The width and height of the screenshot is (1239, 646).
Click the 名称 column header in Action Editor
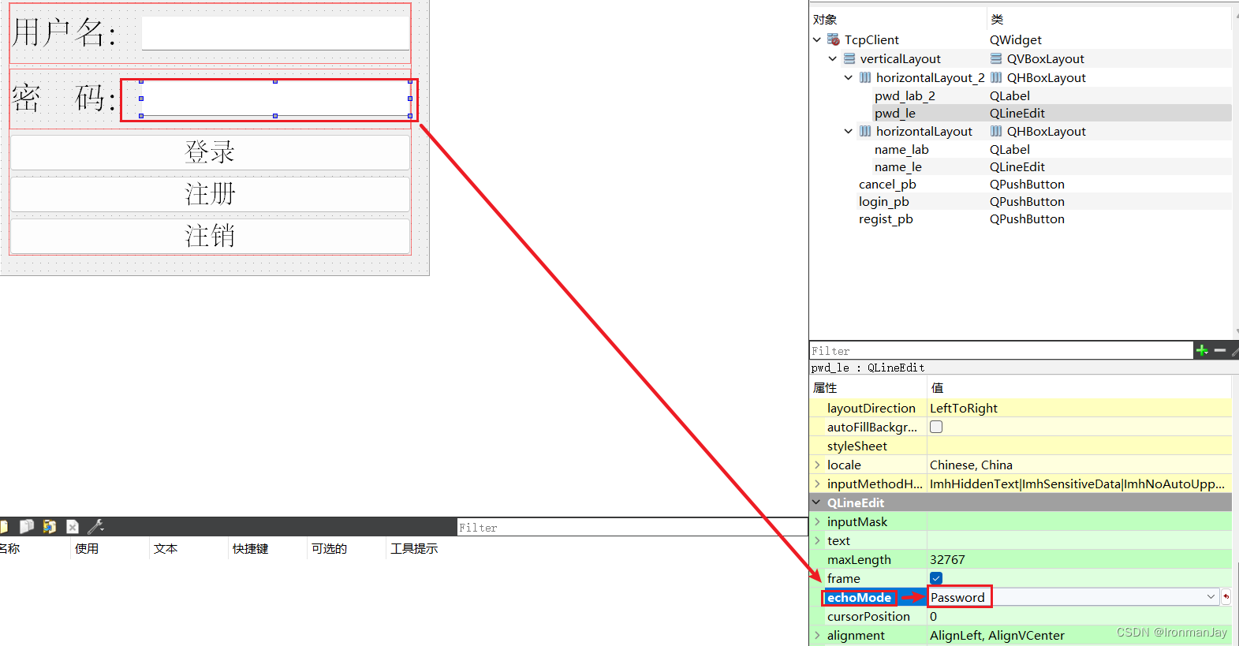[x=9, y=548]
